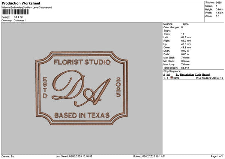Select the Trims value '13'
Screen dimensions: 225x159
(183, 34)
